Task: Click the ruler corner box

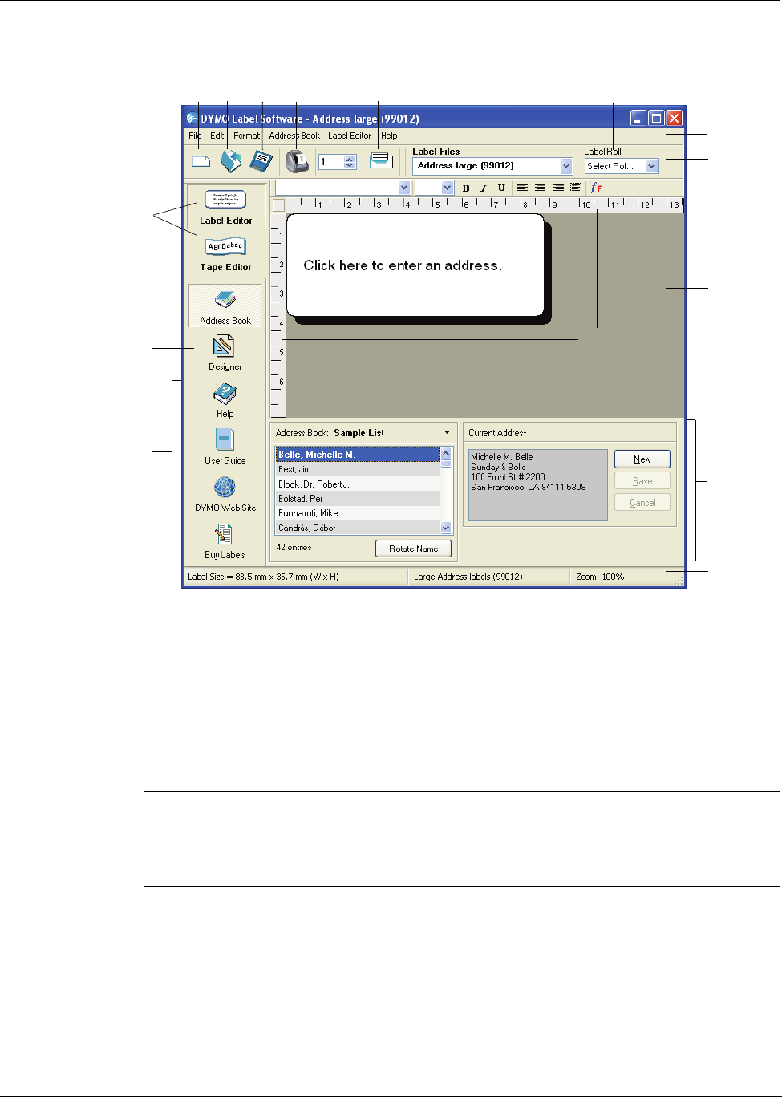Action: 278,205
